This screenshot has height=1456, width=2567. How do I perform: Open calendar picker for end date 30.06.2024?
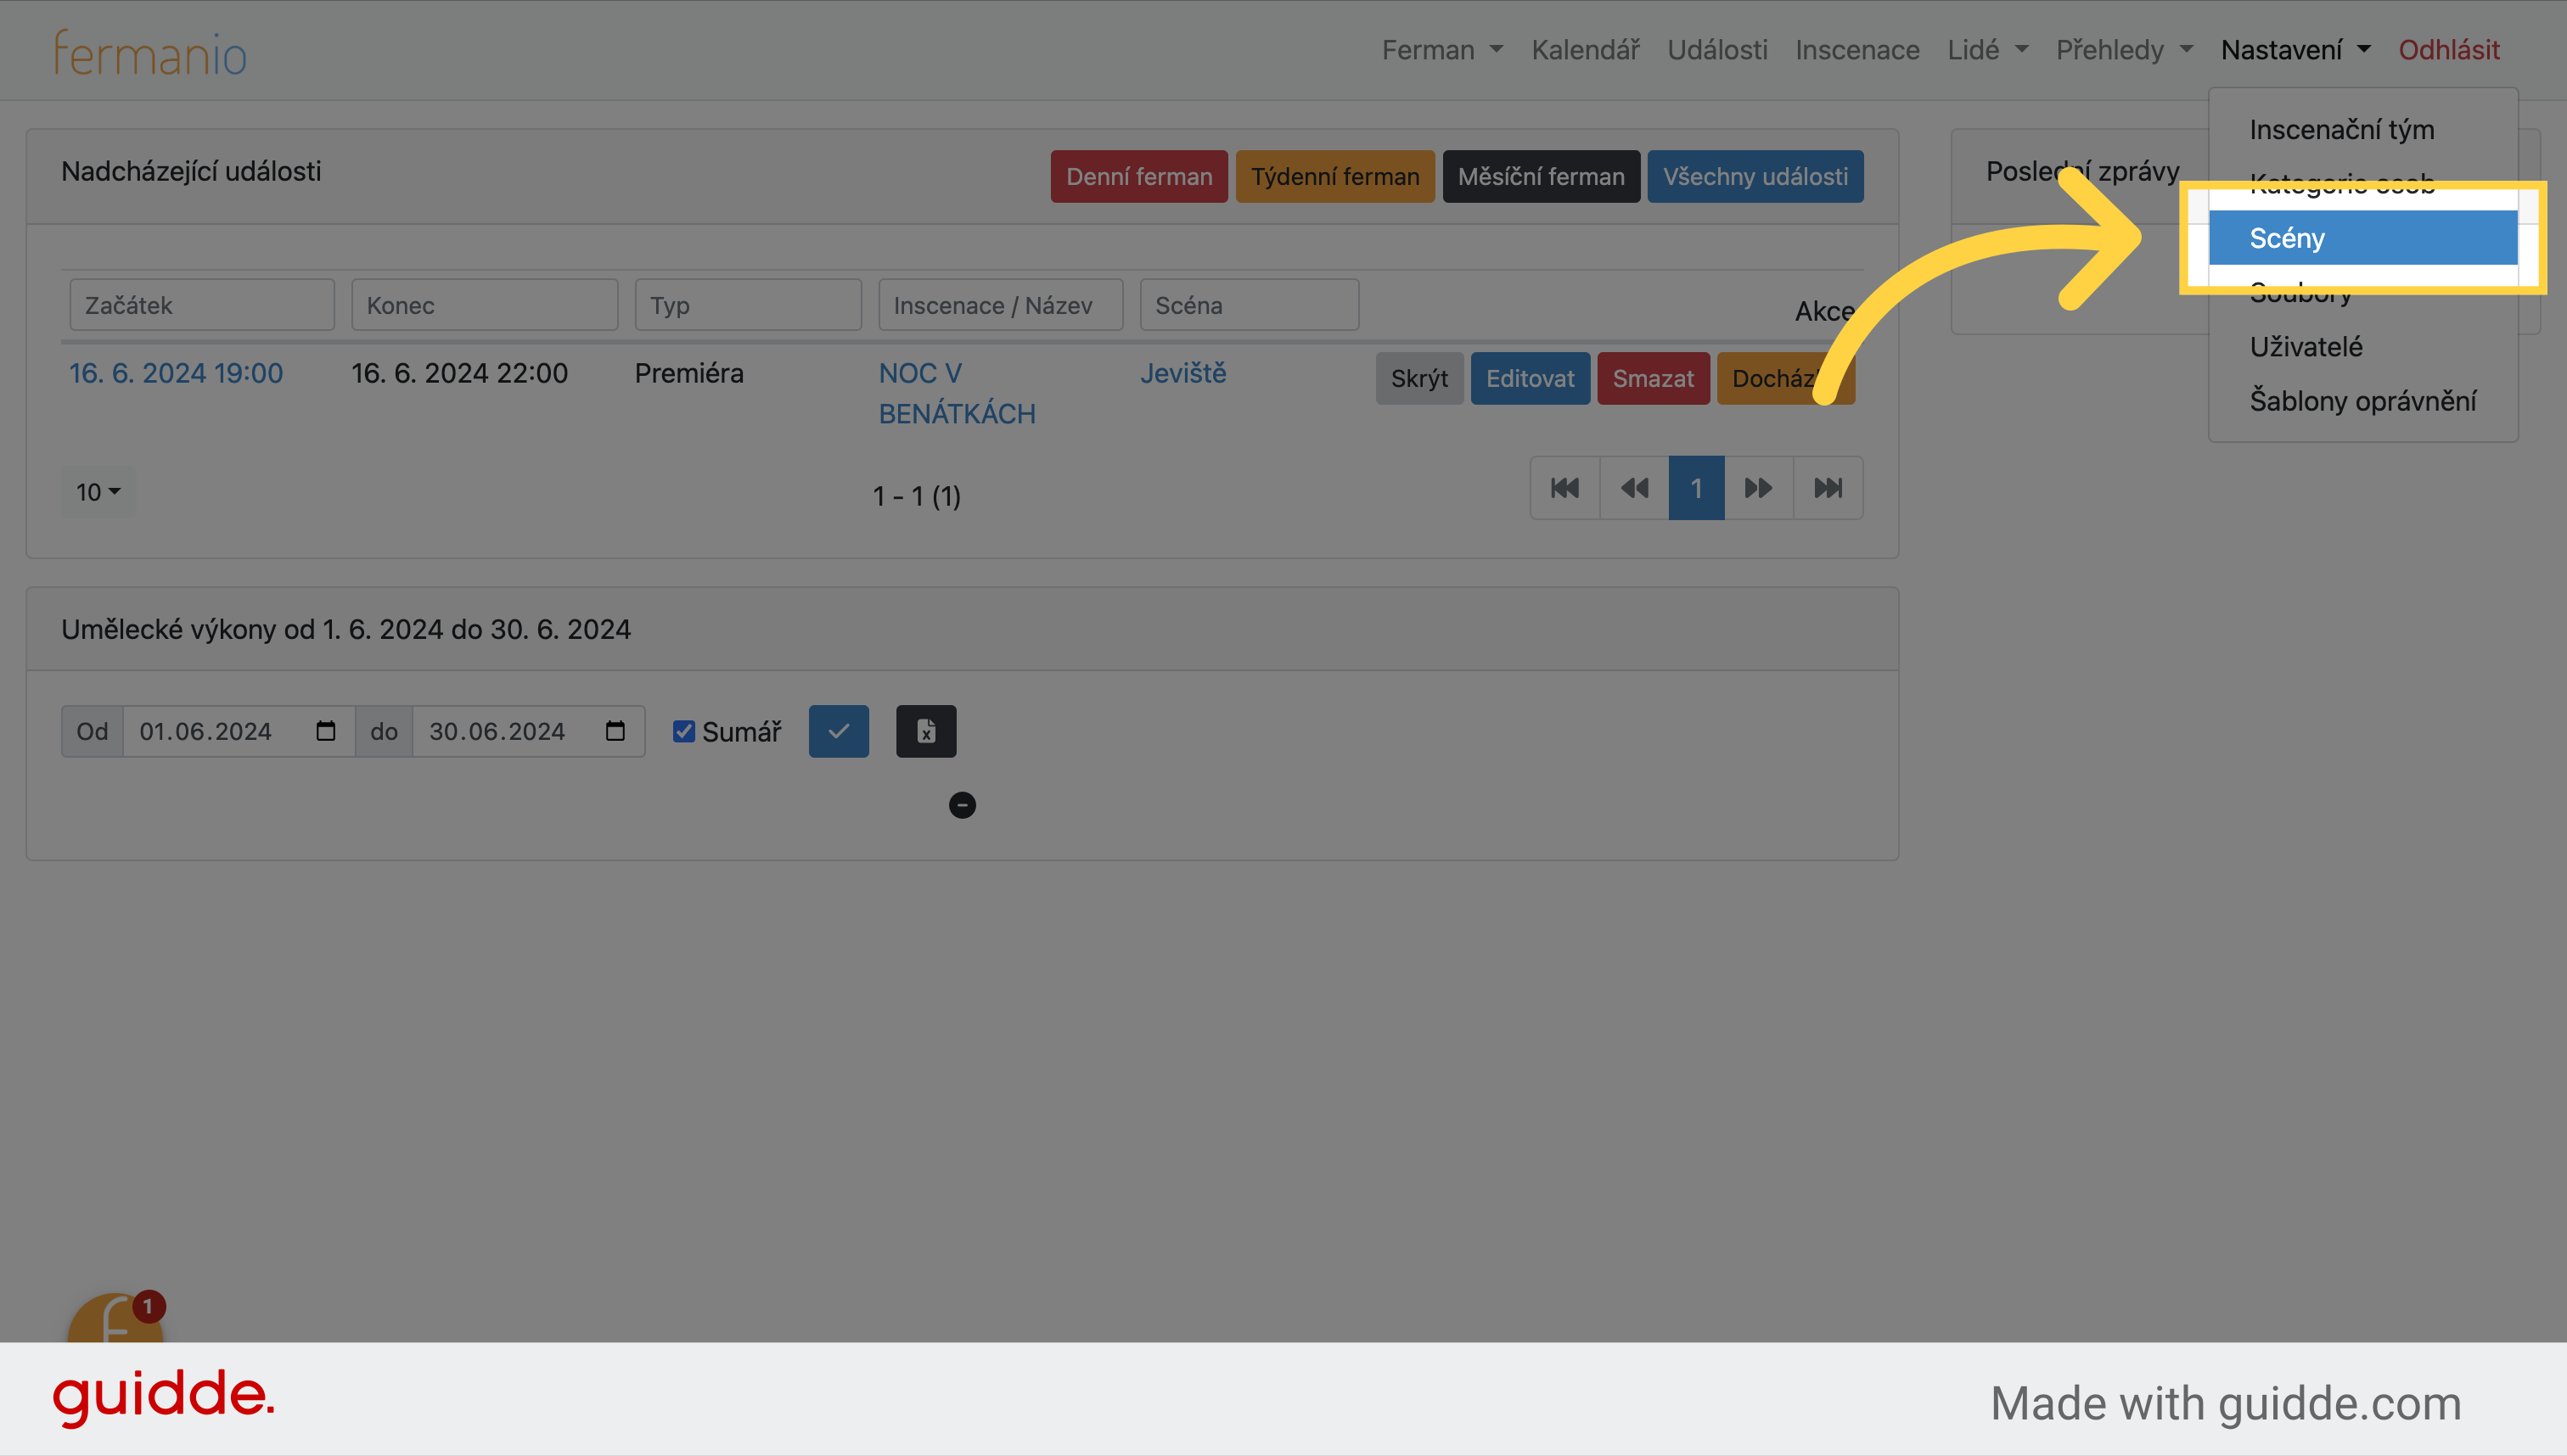click(x=615, y=731)
